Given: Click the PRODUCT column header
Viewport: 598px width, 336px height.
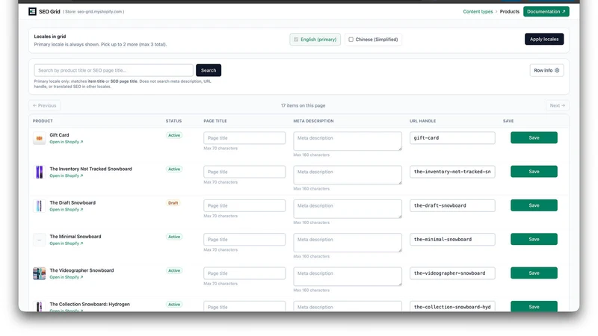Looking at the screenshot, I should 43,121.
